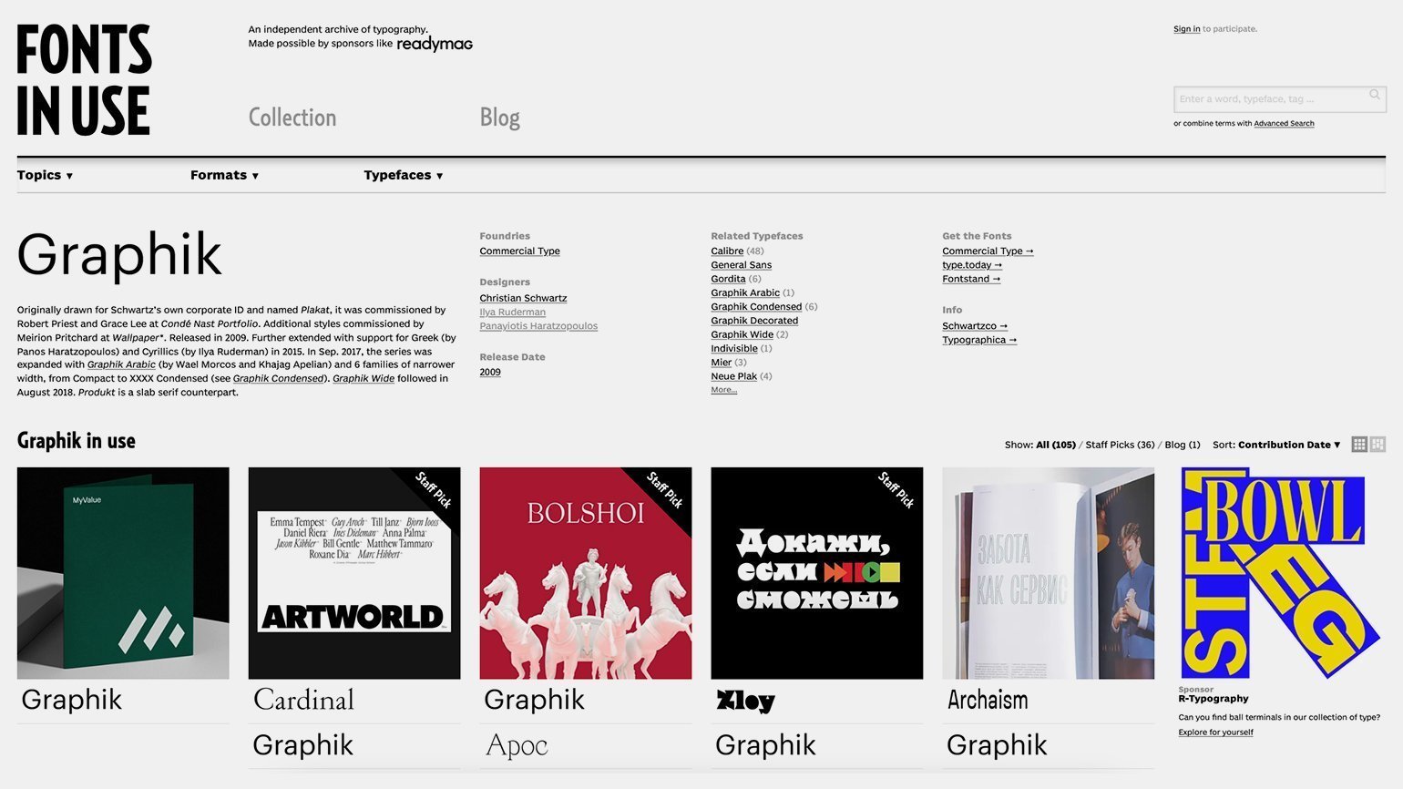Viewport: 1403px width, 789px height.
Task: Click Graphik label under MyValue thumbnail
Action: click(72, 700)
